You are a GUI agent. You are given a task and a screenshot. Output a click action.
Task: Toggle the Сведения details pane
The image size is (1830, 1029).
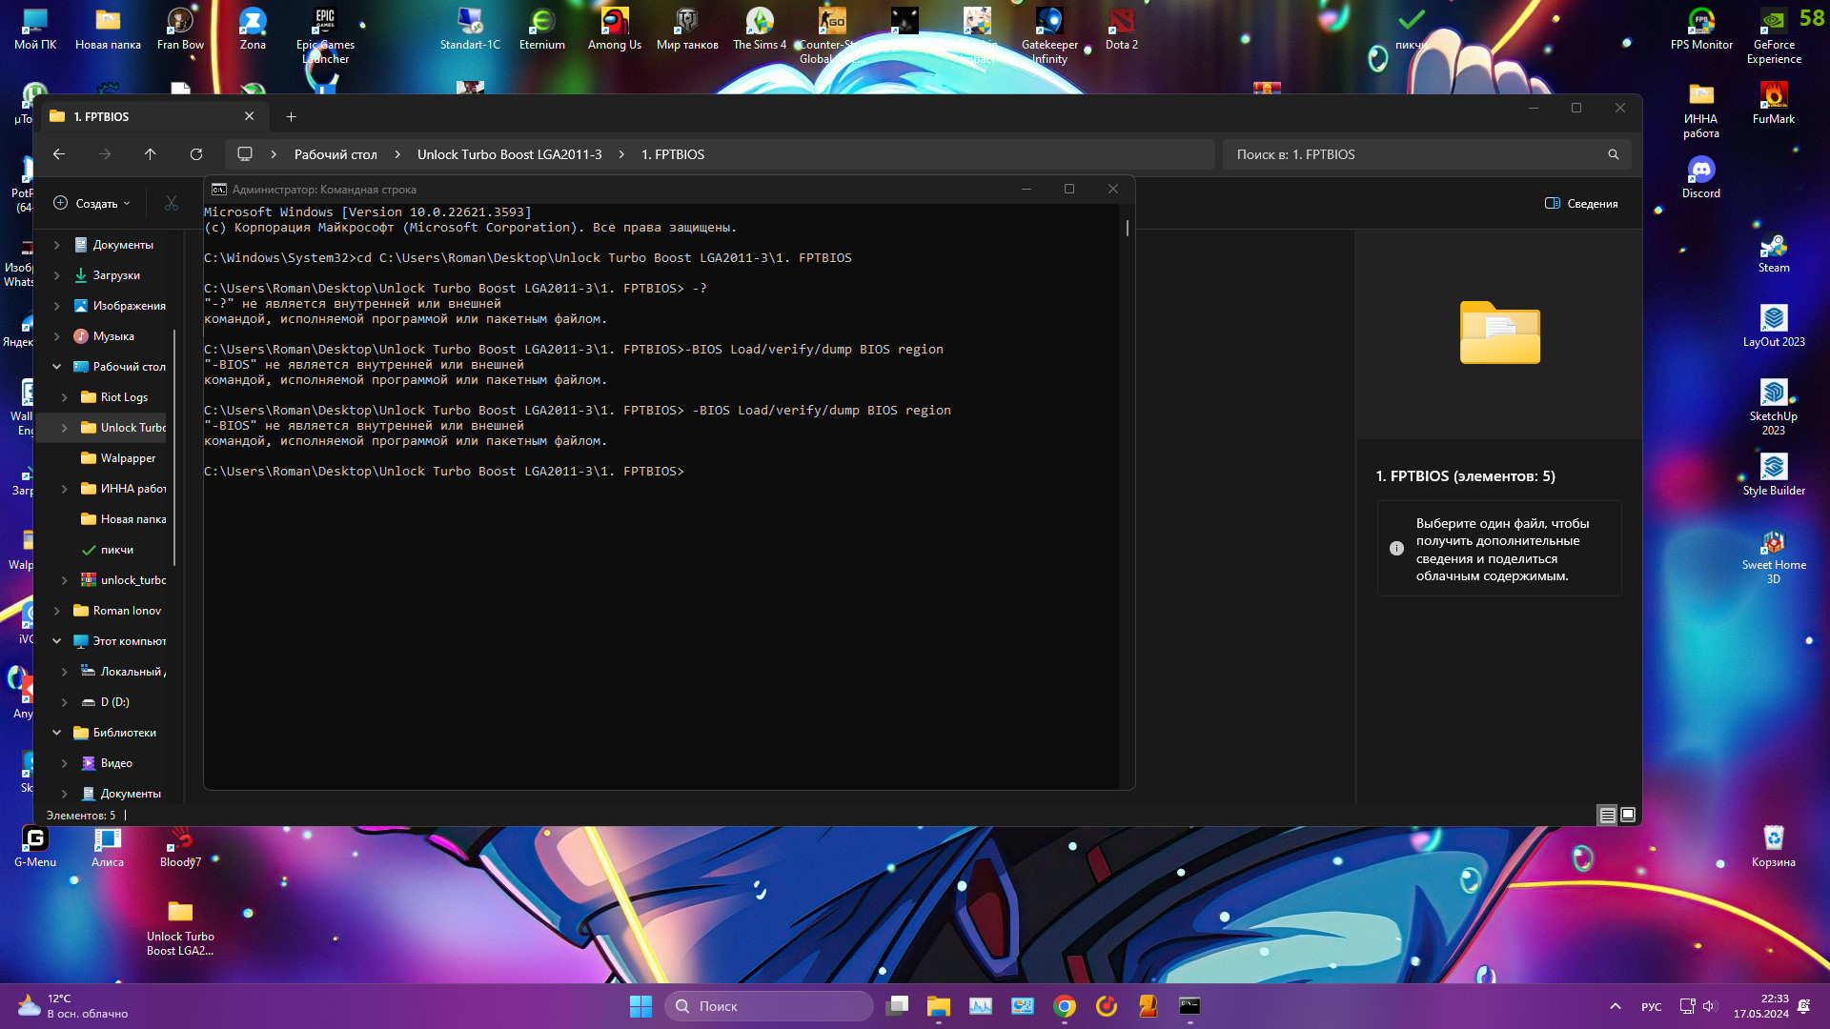click(x=1580, y=204)
